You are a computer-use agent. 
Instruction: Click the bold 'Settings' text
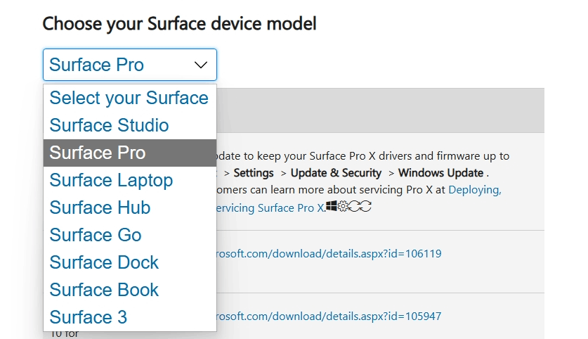254,173
